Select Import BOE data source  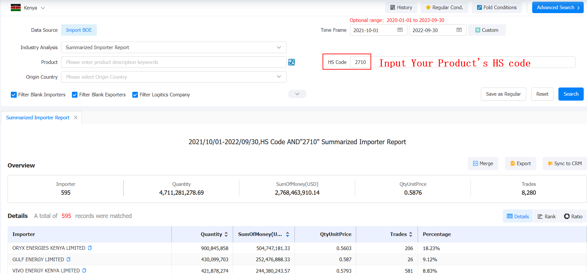click(79, 30)
